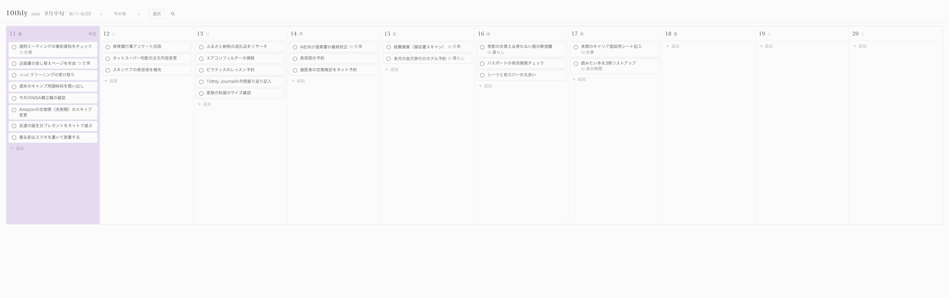
Task: Add a task to day 17 via 追加
Action: click(x=579, y=80)
